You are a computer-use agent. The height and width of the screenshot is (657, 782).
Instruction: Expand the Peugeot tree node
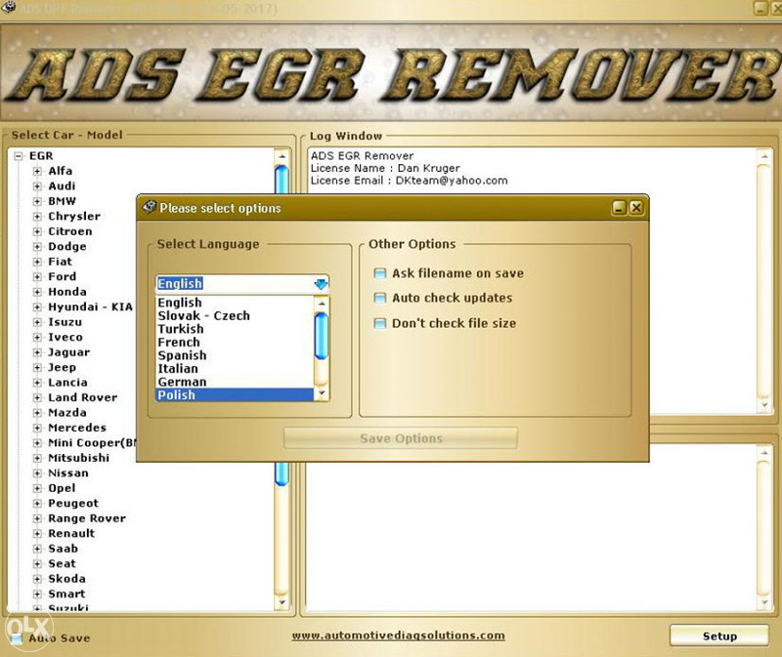tap(37, 504)
